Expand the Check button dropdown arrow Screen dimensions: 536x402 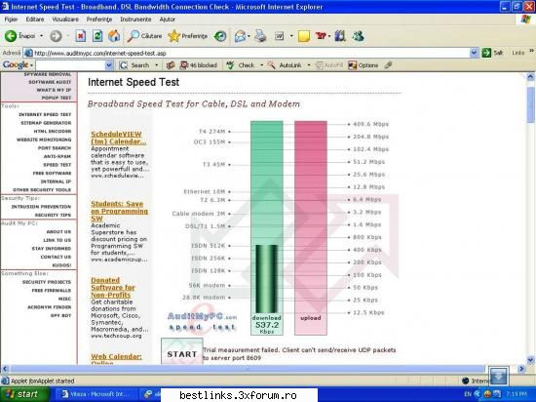pyautogui.click(x=261, y=65)
